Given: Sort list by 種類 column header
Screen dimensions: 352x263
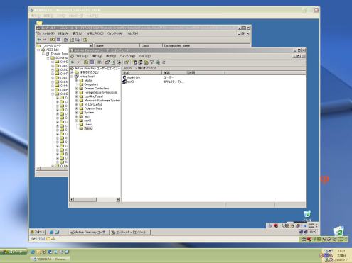Looking at the screenshot, I should pos(174,73).
